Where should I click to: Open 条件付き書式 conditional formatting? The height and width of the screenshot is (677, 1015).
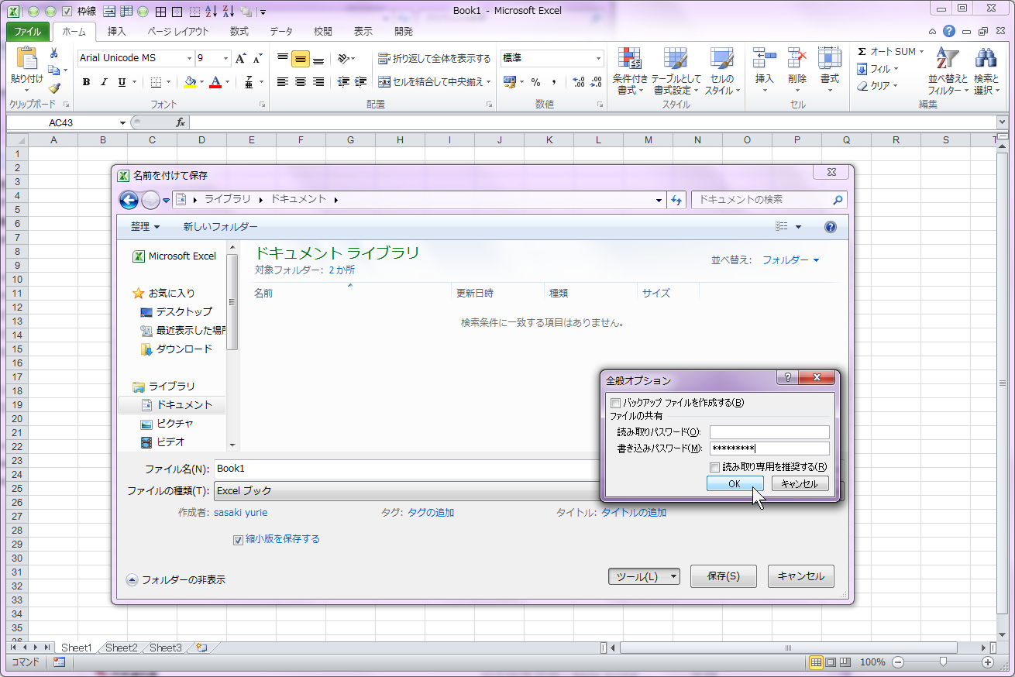click(x=630, y=71)
